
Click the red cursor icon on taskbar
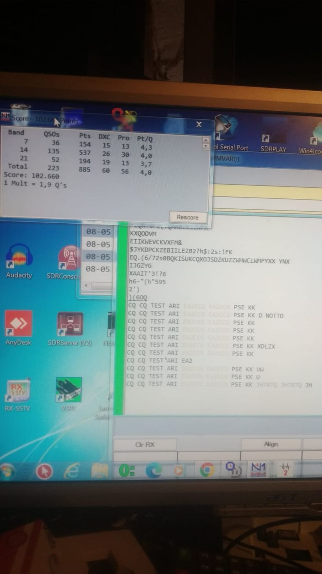coord(44,471)
